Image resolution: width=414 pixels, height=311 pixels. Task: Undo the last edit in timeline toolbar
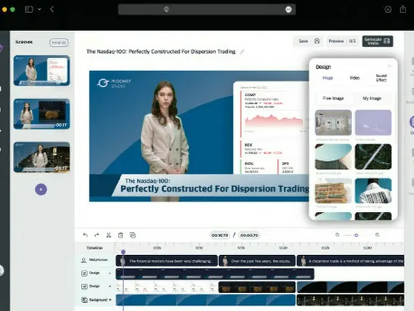click(85, 235)
